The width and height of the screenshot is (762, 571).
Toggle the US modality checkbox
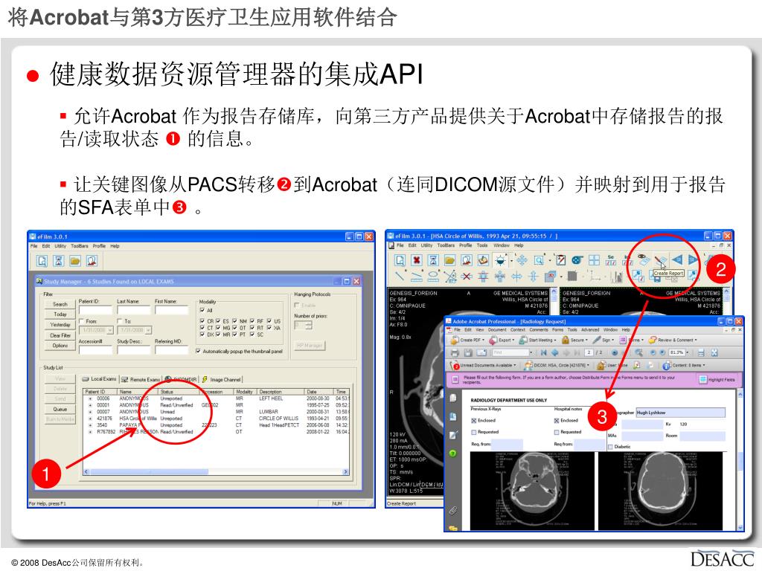269,321
